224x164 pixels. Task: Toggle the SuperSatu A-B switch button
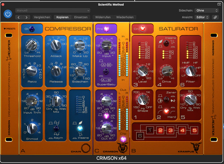click(106, 72)
